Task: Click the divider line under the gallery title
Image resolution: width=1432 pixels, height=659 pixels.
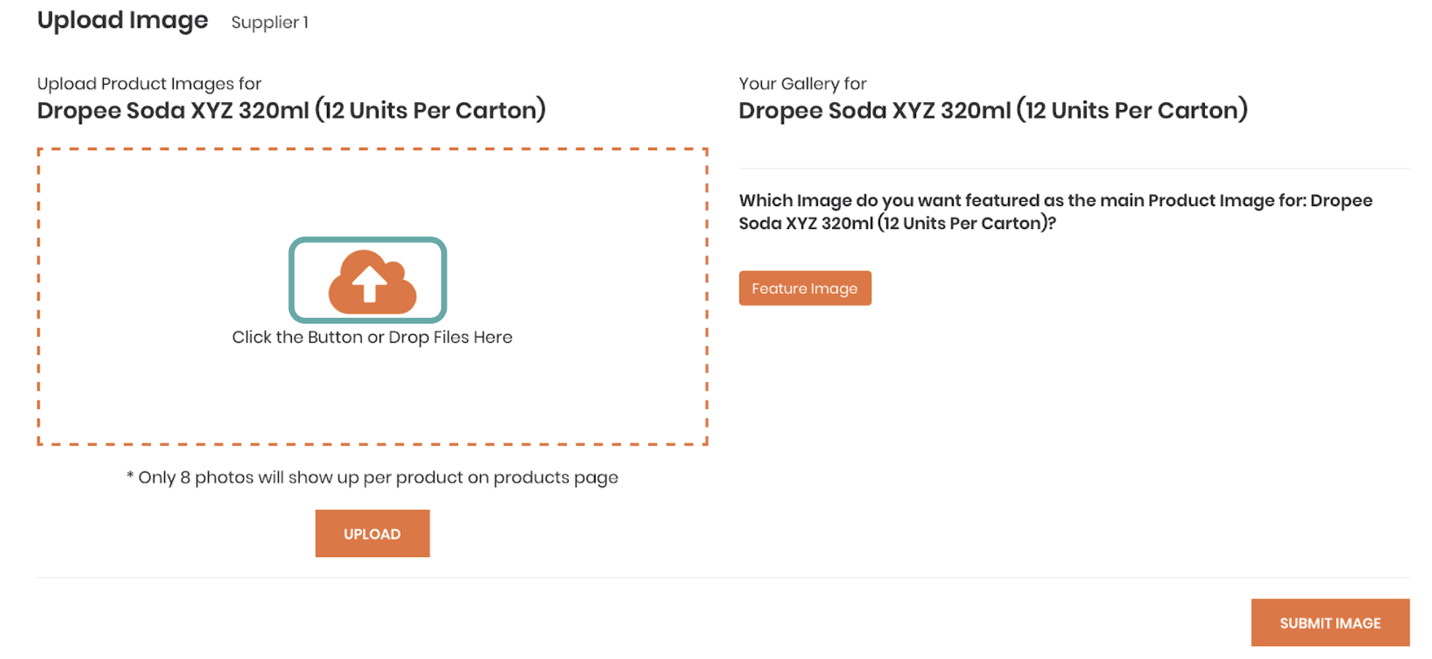Action: pos(1074,168)
